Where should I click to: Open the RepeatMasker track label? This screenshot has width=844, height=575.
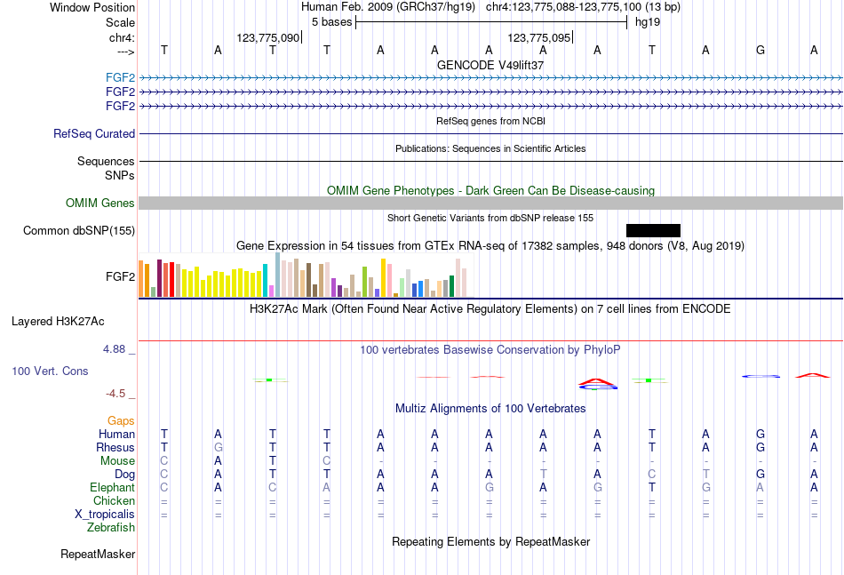pos(98,554)
